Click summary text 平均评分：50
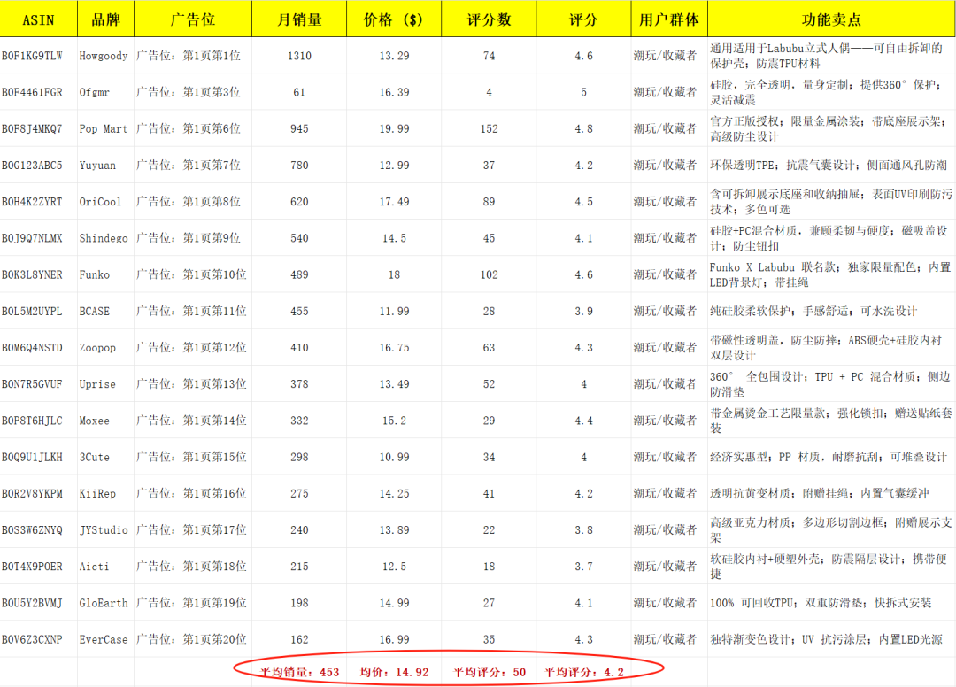This screenshot has width=956, height=687. pyautogui.click(x=489, y=672)
